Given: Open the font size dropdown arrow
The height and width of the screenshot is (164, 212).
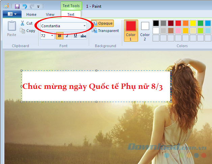Looking at the screenshot, I should [x=52, y=36].
